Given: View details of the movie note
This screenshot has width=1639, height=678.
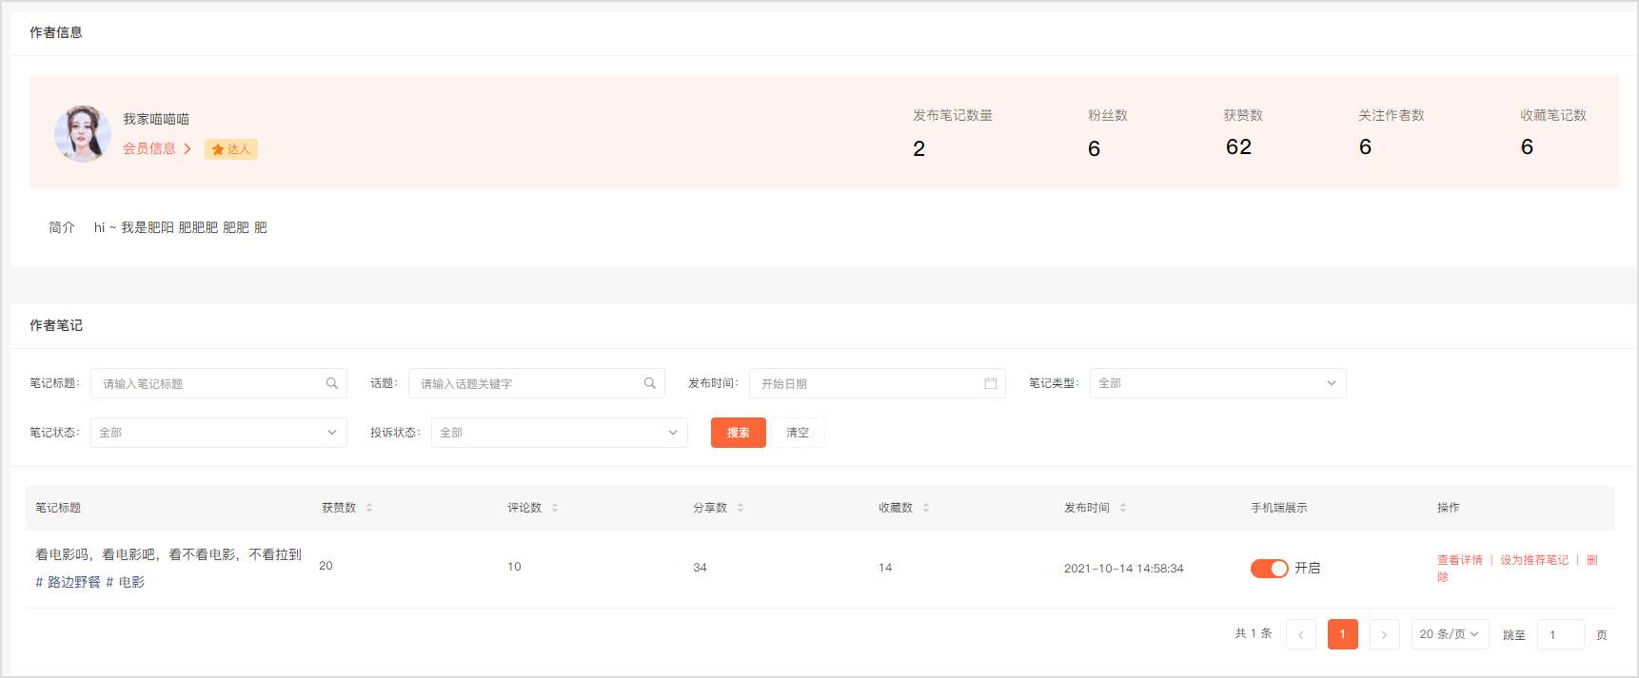Looking at the screenshot, I should (x=1459, y=560).
